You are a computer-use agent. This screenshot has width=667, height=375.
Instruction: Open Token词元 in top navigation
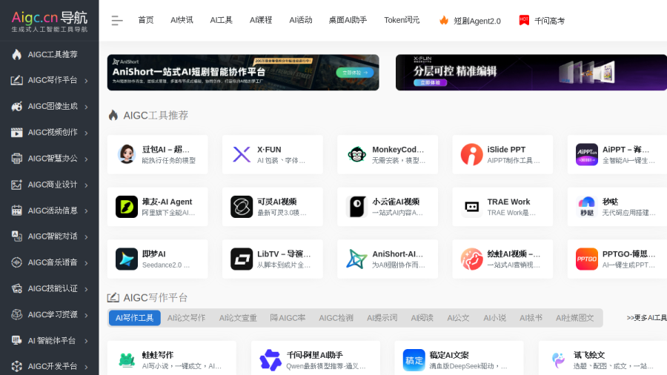(x=402, y=20)
